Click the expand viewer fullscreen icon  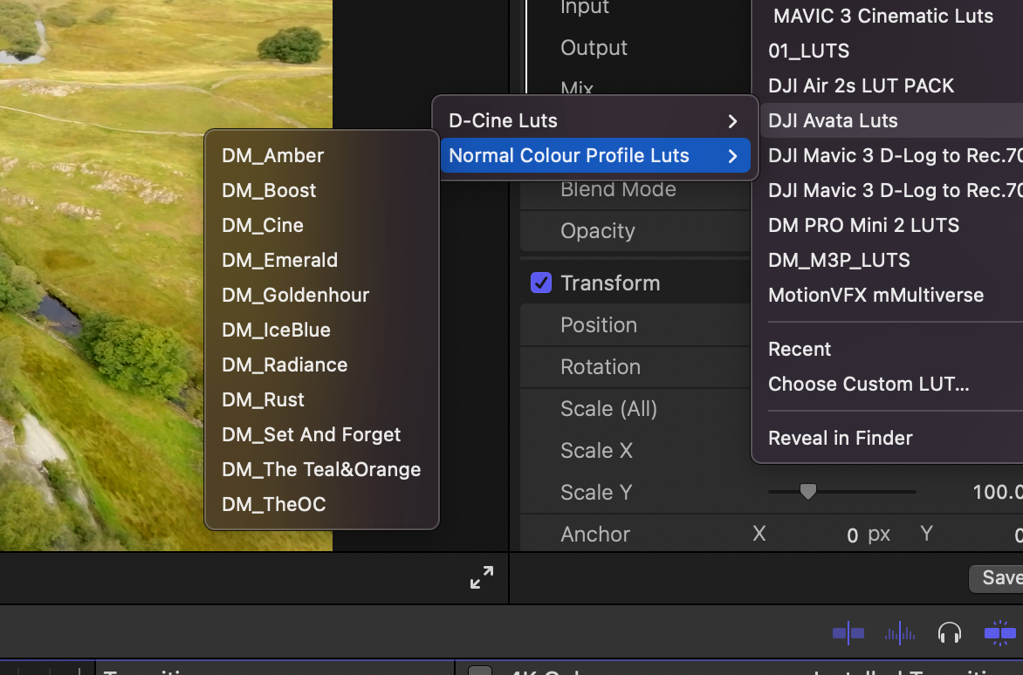tap(481, 576)
